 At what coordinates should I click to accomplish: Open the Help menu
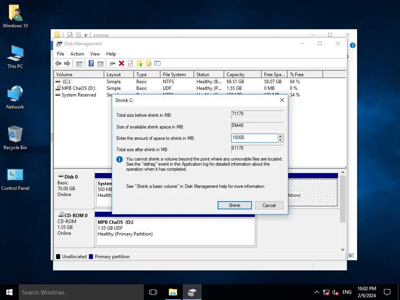(111, 54)
